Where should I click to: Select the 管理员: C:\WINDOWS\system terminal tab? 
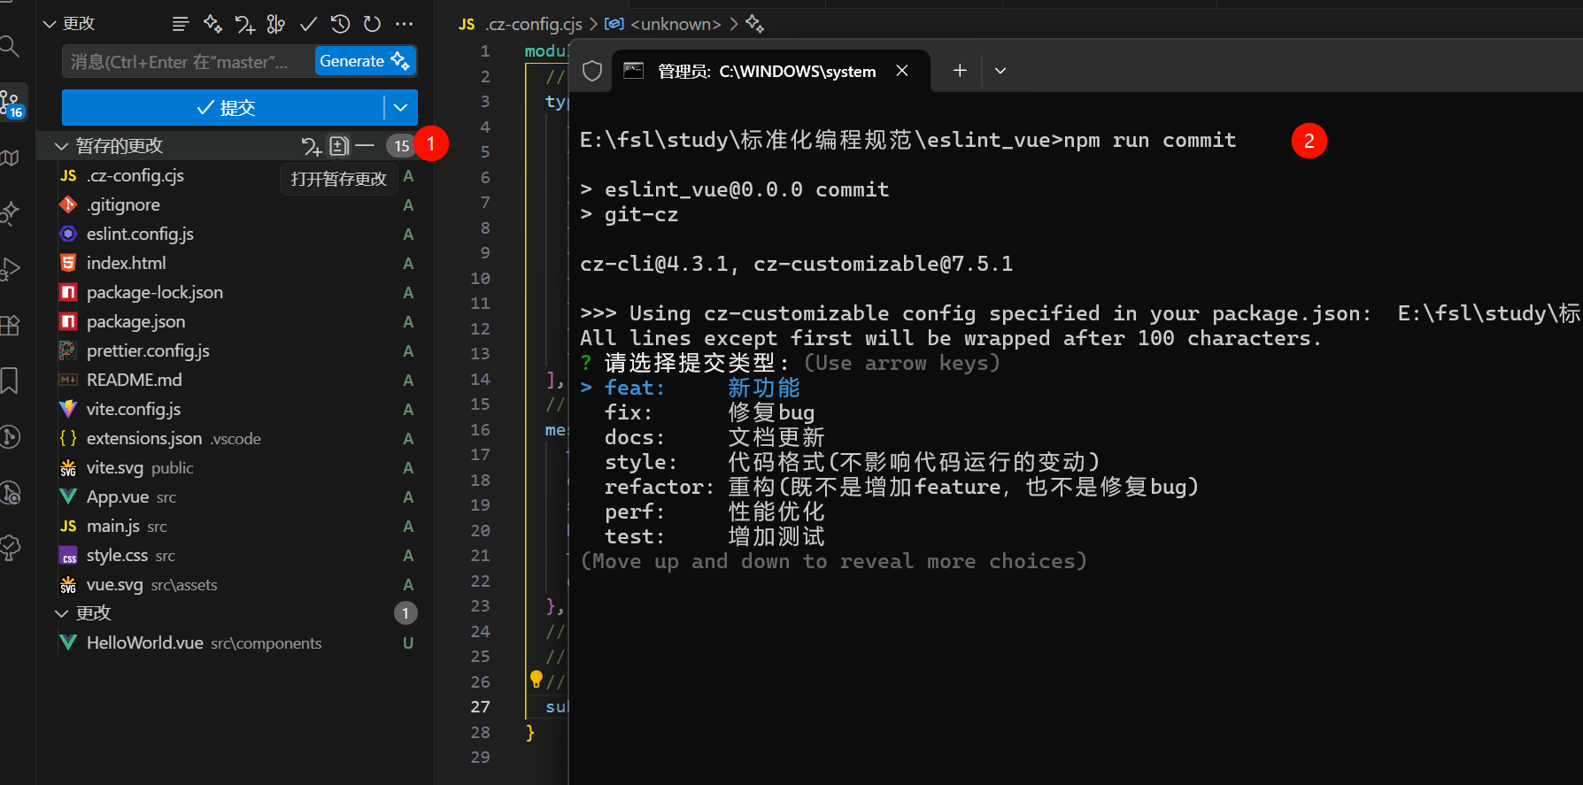pyautogui.click(x=765, y=71)
